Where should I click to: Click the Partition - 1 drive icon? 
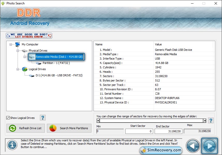point(39,63)
